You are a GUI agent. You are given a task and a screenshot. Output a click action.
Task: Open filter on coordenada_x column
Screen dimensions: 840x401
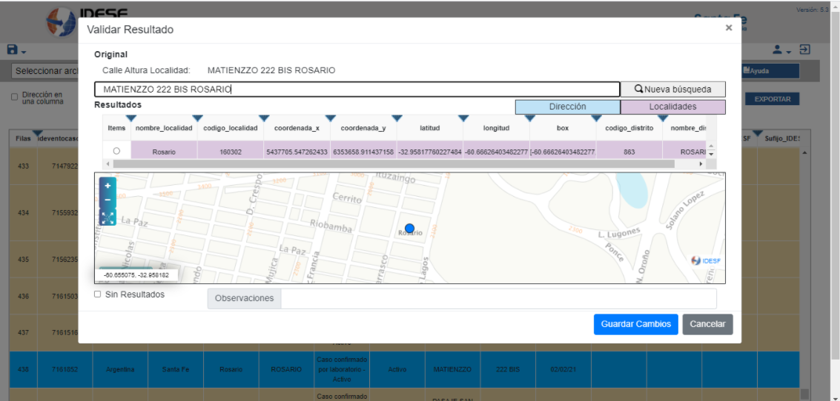330,118
